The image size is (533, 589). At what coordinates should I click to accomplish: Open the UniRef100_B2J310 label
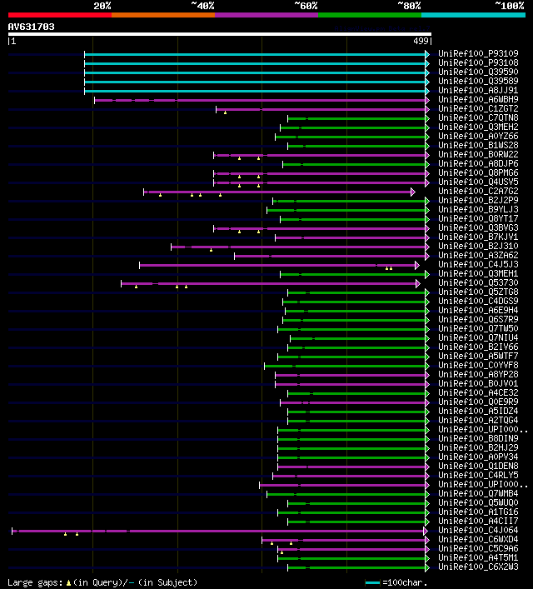tap(478, 246)
